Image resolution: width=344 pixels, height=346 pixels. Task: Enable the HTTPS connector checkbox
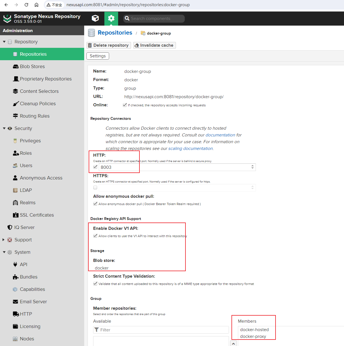point(95,187)
